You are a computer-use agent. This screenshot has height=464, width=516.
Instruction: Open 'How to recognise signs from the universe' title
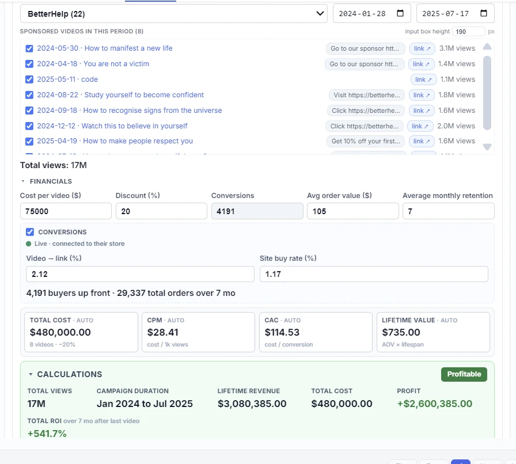click(x=130, y=110)
